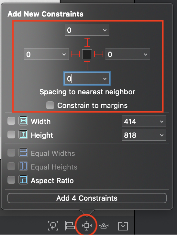Open the right spacing dropdown arrow
Image resolution: width=177 pixels, height=235 pixels.
(x=145, y=54)
